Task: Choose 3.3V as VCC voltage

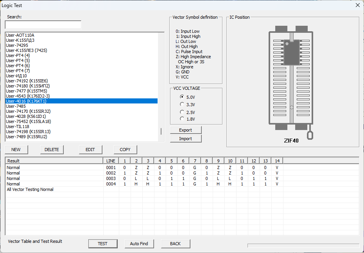Action: pyautogui.click(x=182, y=104)
